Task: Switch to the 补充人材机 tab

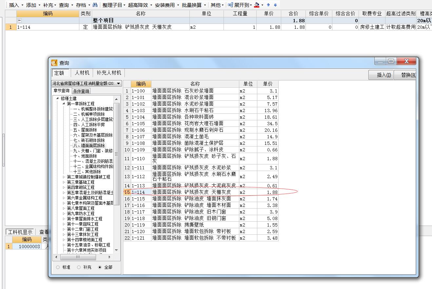Action: pyautogui.click(x=109, y=73)
